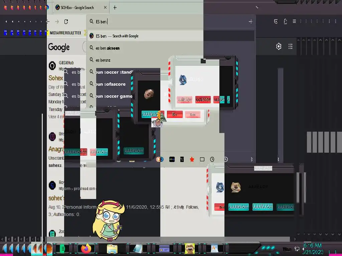Select the eBay search engine shortcut
This screenshot has height=256, width=342.
click(x=172, y=159)
